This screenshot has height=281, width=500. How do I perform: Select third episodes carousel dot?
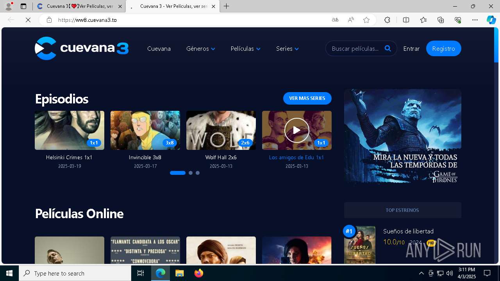[198, 173]
